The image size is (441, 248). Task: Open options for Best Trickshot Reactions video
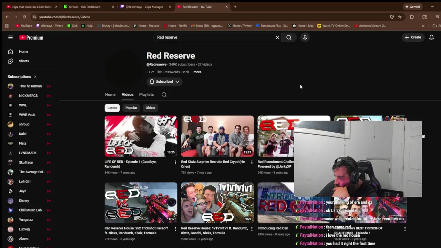(x=405, y=229)
